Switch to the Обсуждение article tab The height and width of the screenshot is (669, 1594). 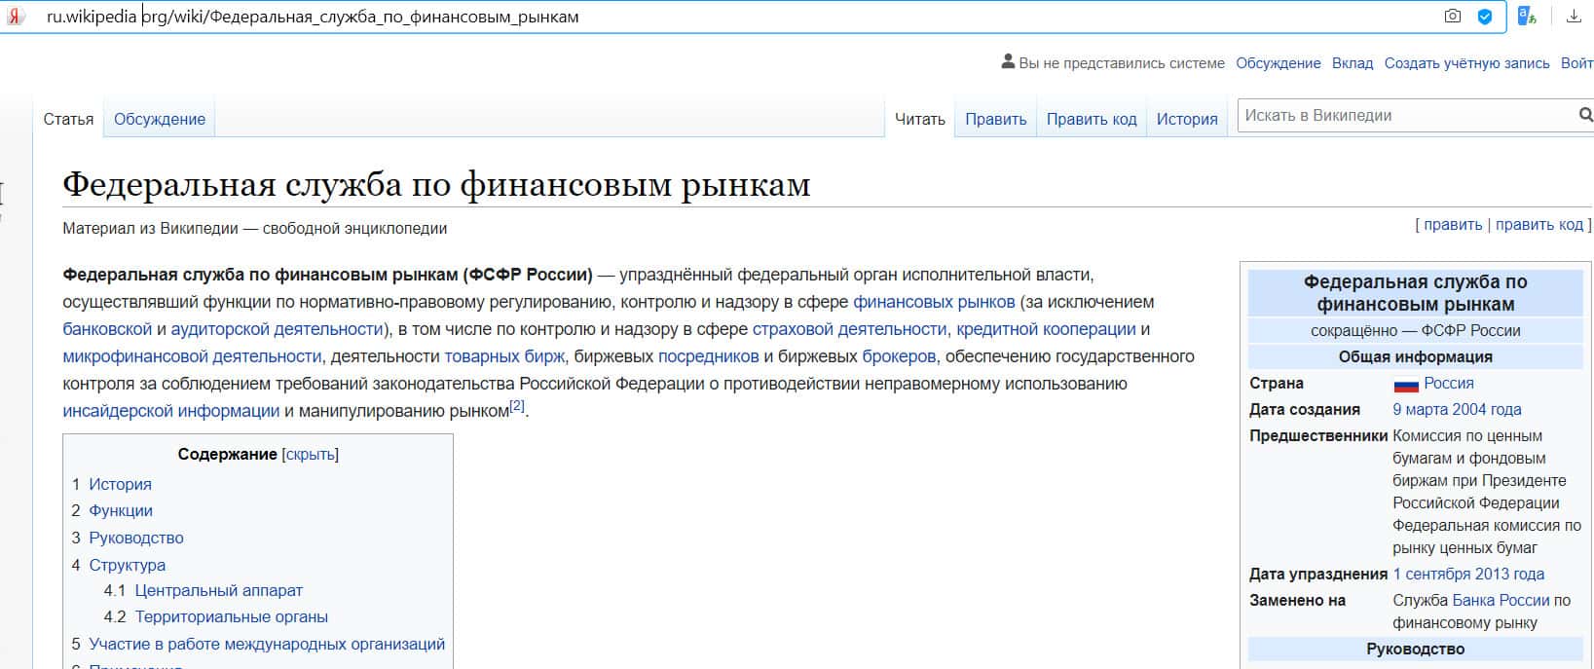(x=160, y=119)
